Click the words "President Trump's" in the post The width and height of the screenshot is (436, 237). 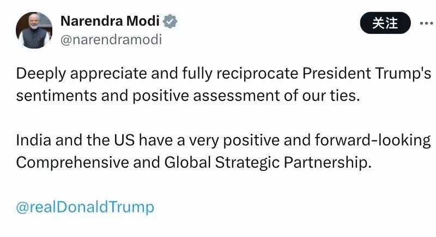pyautogui.click(x=367, y=74)
